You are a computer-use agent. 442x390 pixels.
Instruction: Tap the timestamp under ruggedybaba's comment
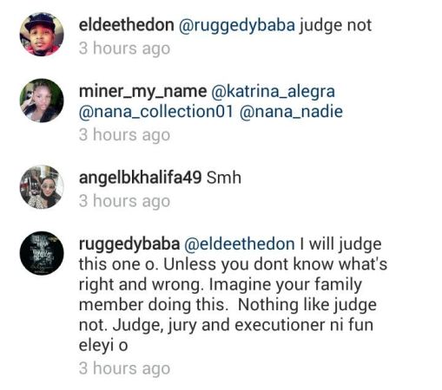point(124,369)
